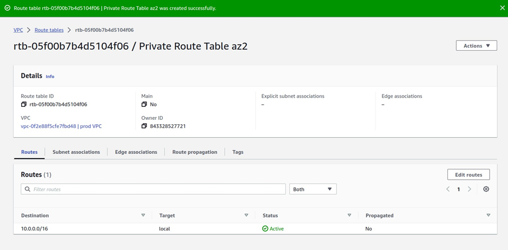Copy the Route table ID value
The height and width of the screenshot is (250, 508).
click(24, 104)
